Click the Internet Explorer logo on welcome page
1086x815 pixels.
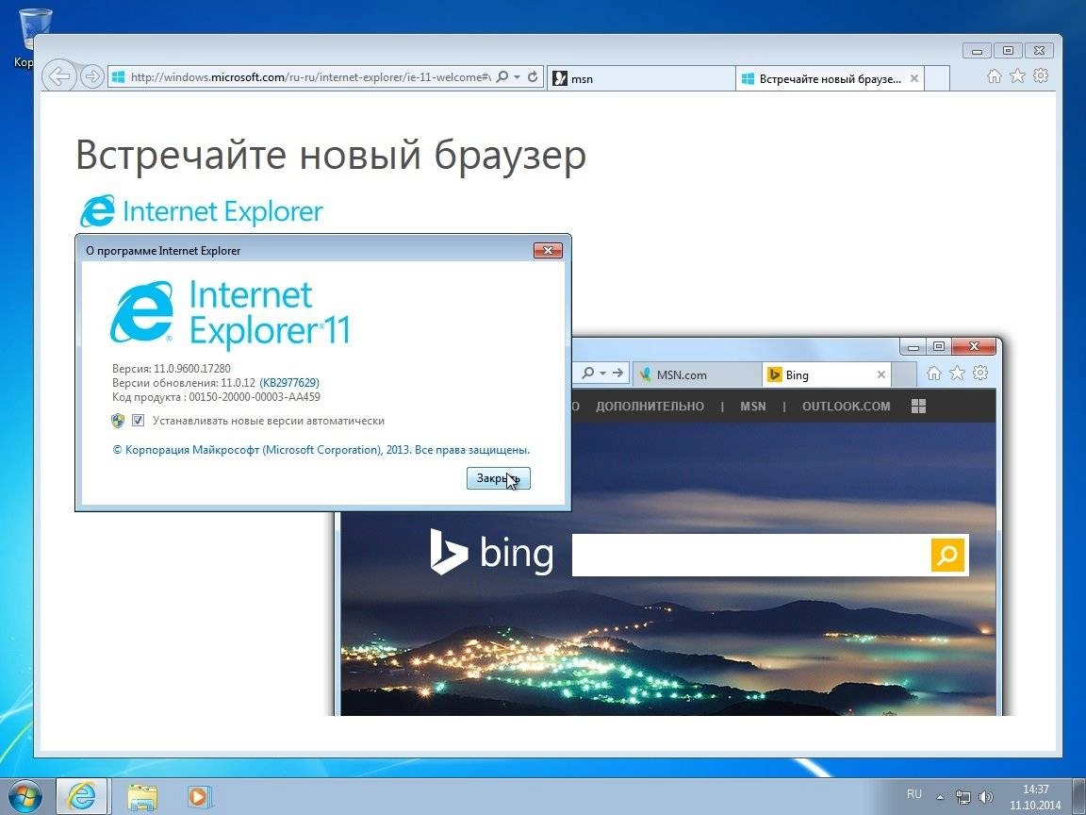[201, 210]
